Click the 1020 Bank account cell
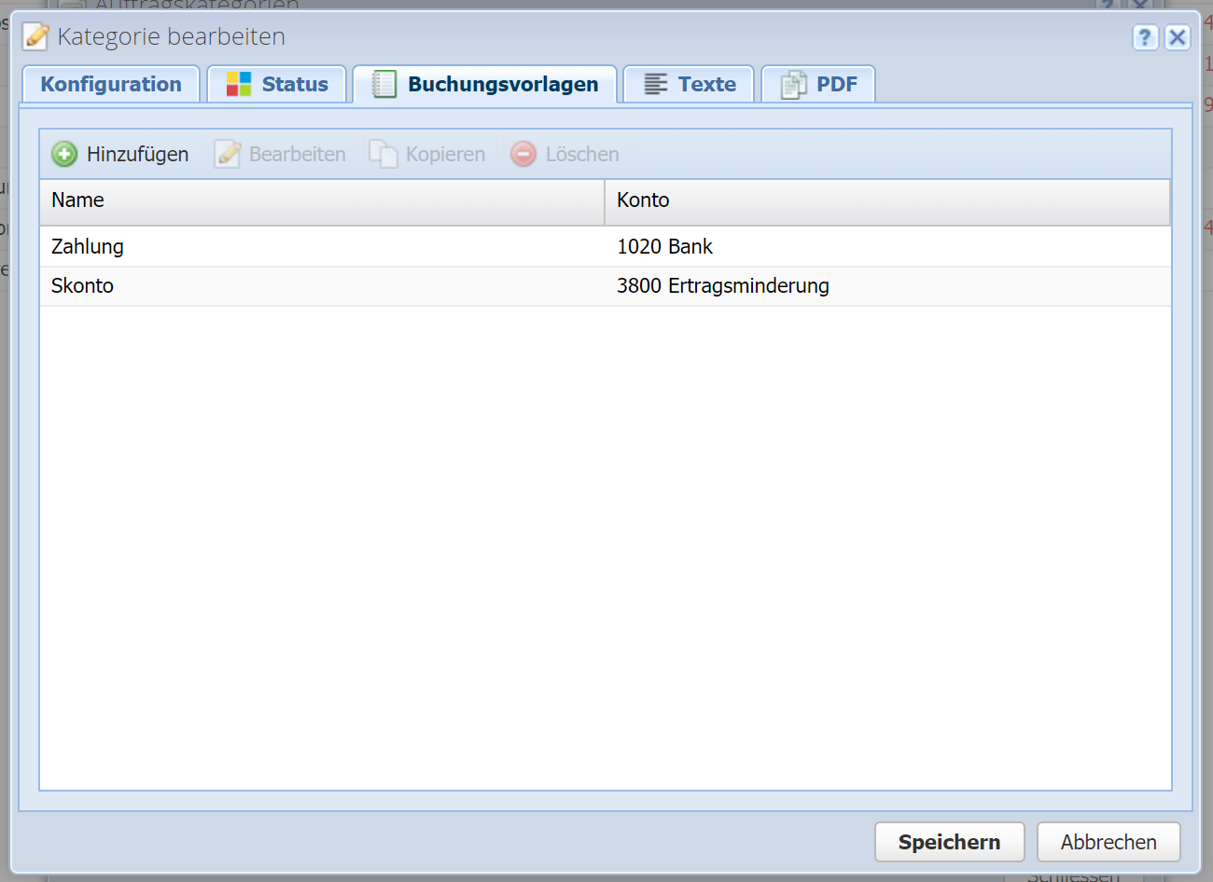 click(x=664, y=246)
